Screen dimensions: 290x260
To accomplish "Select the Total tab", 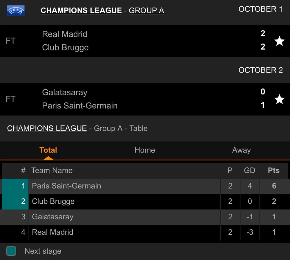I will (48, 150).
